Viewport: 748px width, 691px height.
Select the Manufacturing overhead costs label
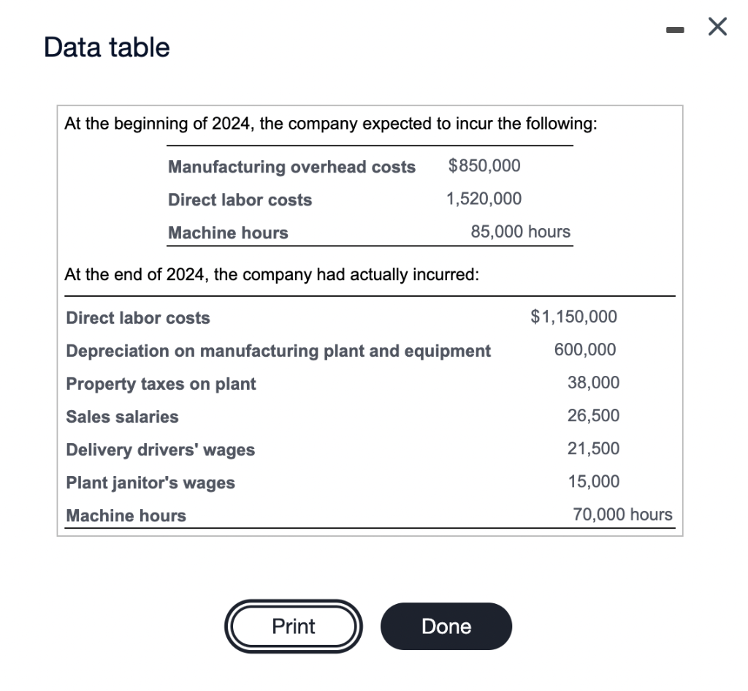click(291, 167)
